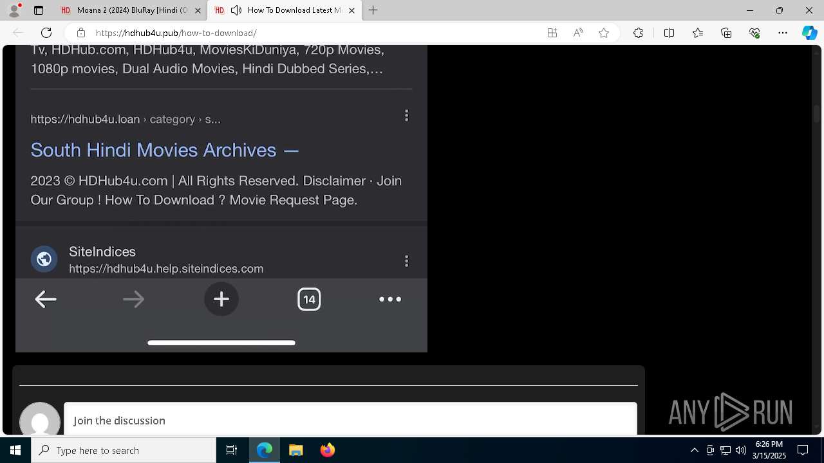Viewport: 824px width, 463px height.
Task: Switch to Moana 2 (2024) BluRay tab
Action: pos(131,10)
